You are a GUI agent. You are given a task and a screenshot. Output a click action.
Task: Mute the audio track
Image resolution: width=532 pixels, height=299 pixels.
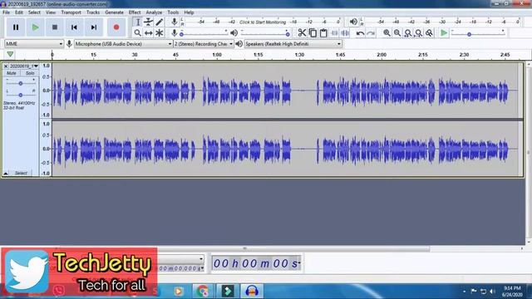11,73
